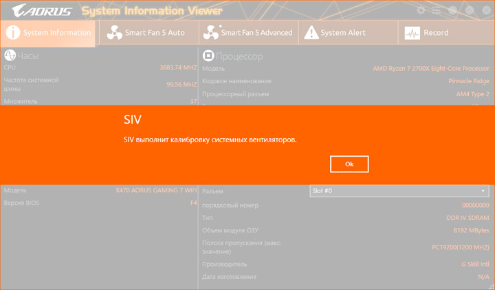This screenshot has width=495, height=290.
Task: Select the AMD Ryzen 7 2700X model text
Action: [431, 69]
